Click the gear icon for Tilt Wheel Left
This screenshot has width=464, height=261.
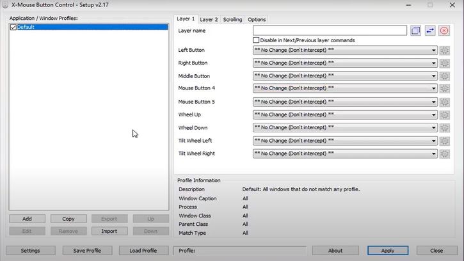[x=444, y=141]
